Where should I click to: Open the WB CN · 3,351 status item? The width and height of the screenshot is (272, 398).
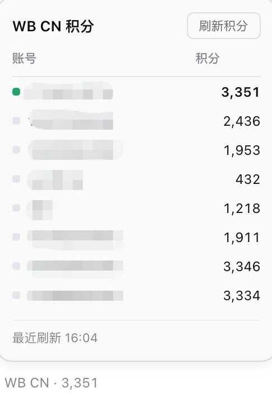51,383
